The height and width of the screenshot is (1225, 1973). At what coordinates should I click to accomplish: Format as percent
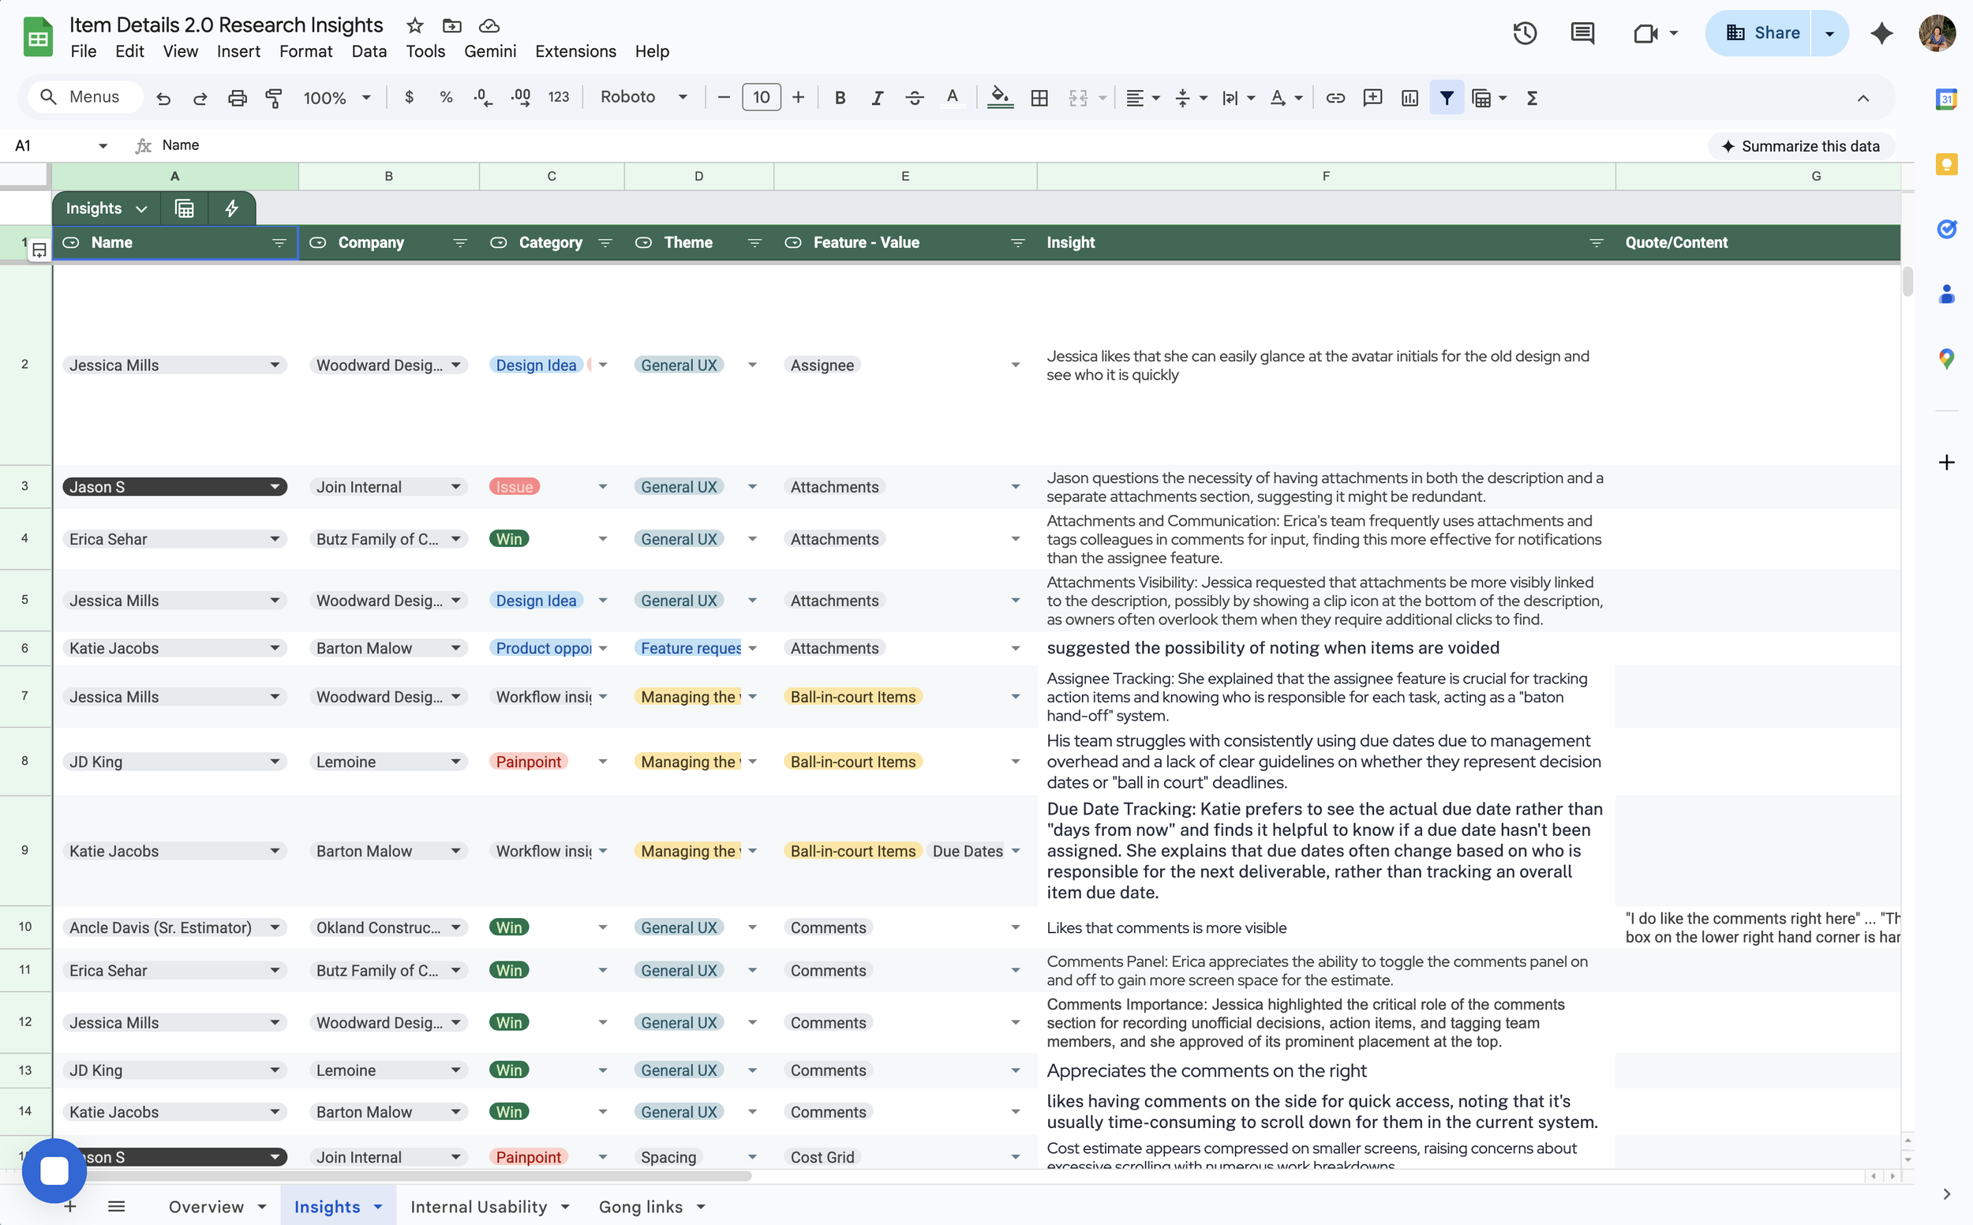point(445,97)
